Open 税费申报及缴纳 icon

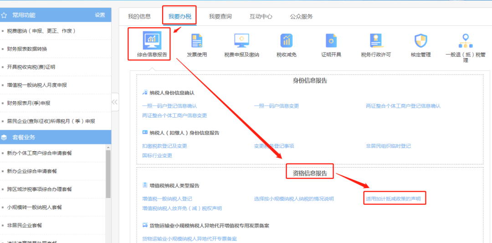[x=241, y=41]
